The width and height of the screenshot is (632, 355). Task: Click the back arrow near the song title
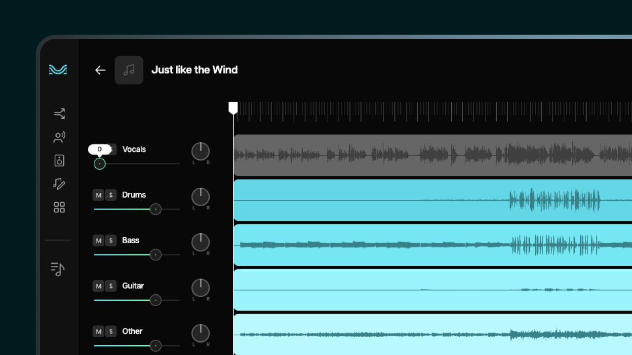pyautogui.click(x=100, y=70)
